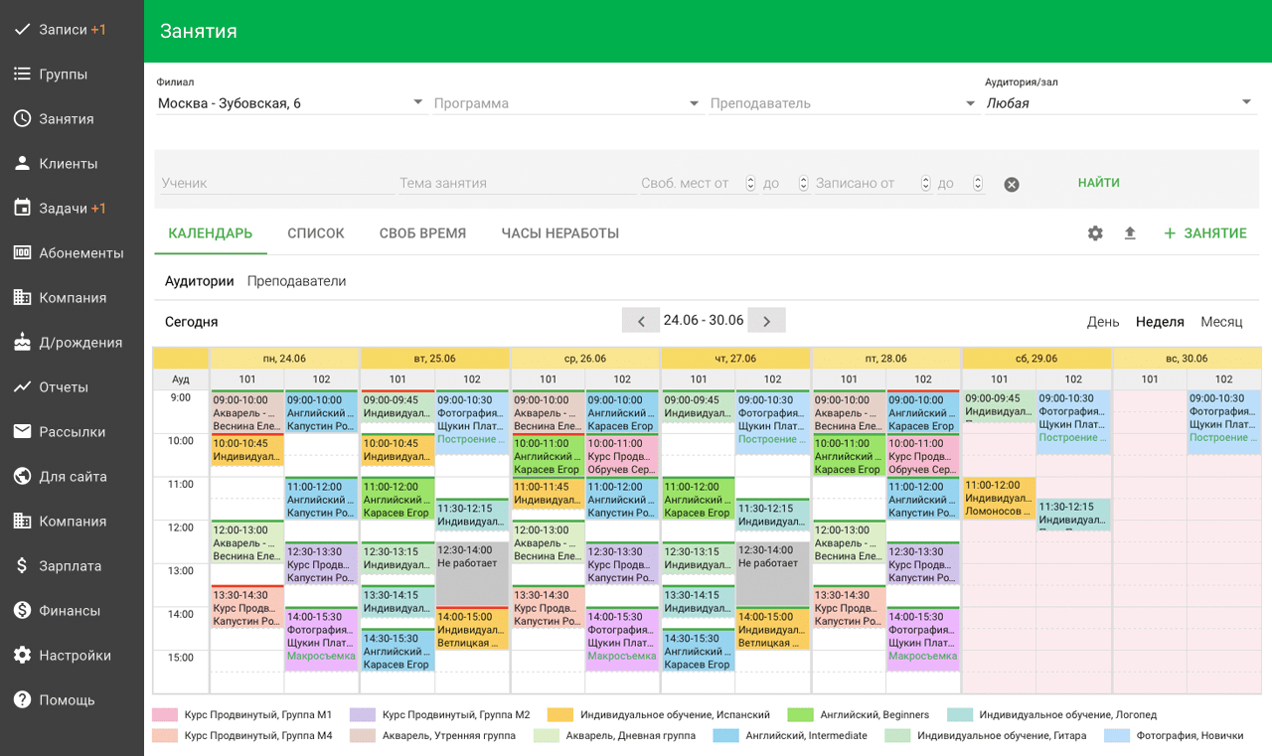The image size is (1272, 756).
Task: Click the Ученик search input field
Action: (276, 183)
